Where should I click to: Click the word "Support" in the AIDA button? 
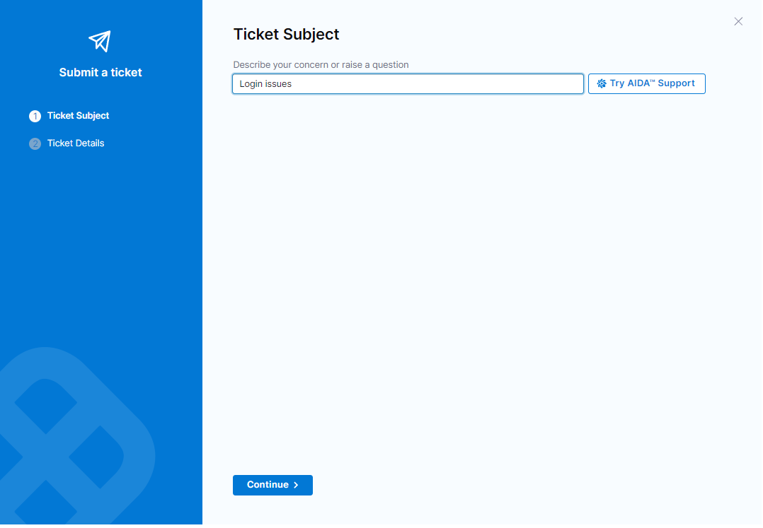676,83
